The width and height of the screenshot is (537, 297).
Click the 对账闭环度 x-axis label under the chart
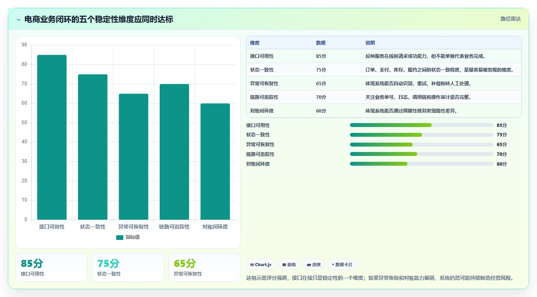click(x=215, y=227)
